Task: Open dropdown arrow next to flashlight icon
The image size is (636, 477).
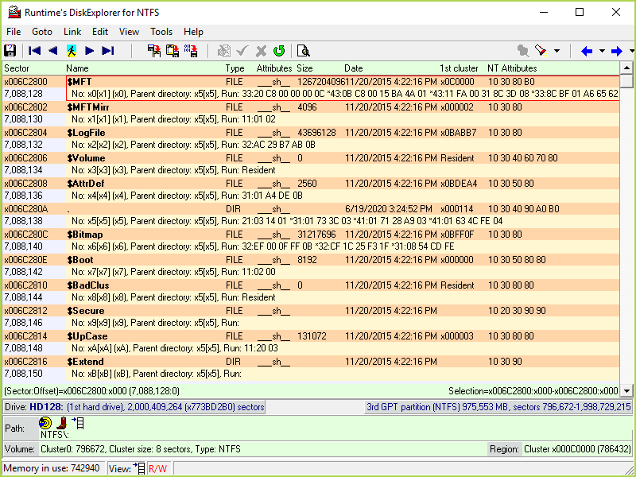Action: pyautogui.click(x=556, y=51)
